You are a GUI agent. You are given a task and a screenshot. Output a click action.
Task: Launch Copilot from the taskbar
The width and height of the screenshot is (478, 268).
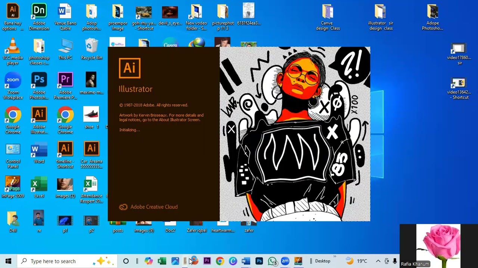click(x=149, y=261)
